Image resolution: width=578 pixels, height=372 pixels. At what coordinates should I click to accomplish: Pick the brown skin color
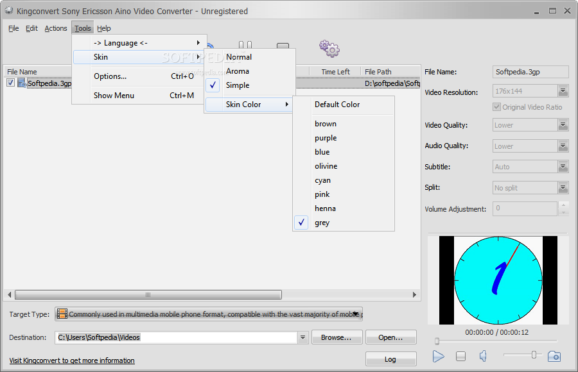coord(344,124)
